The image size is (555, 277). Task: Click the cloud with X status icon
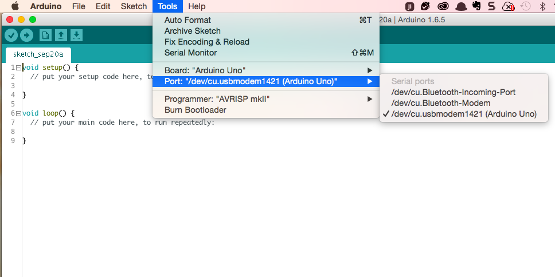coord(508,6)
